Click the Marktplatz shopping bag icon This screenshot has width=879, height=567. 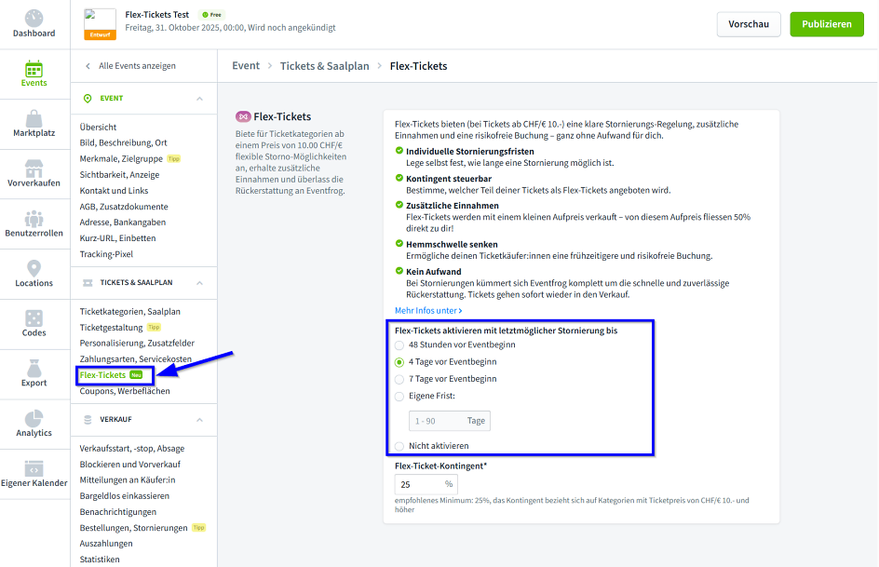(x=34, y=118)
